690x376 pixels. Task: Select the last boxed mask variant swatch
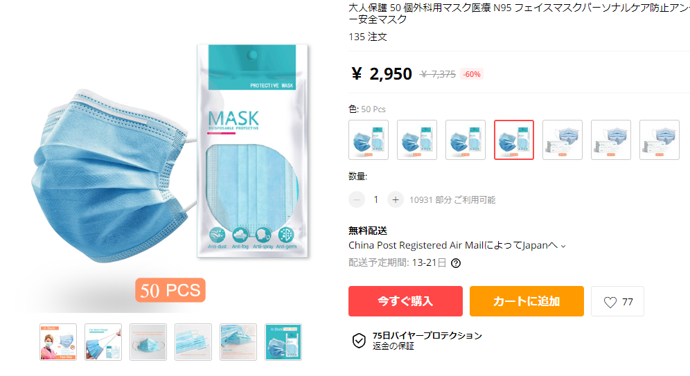tap(659, 140)
